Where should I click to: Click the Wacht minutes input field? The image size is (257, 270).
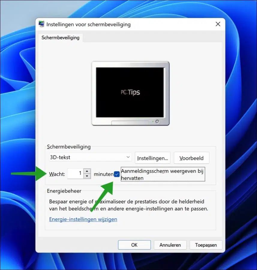point(75,174)
